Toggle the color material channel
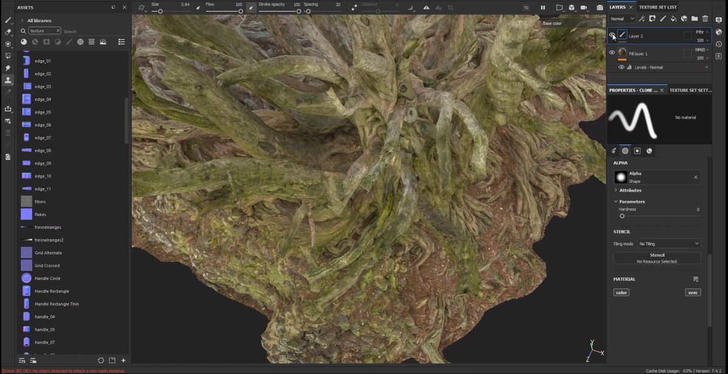The image size is (728, 374). point(621,292)
